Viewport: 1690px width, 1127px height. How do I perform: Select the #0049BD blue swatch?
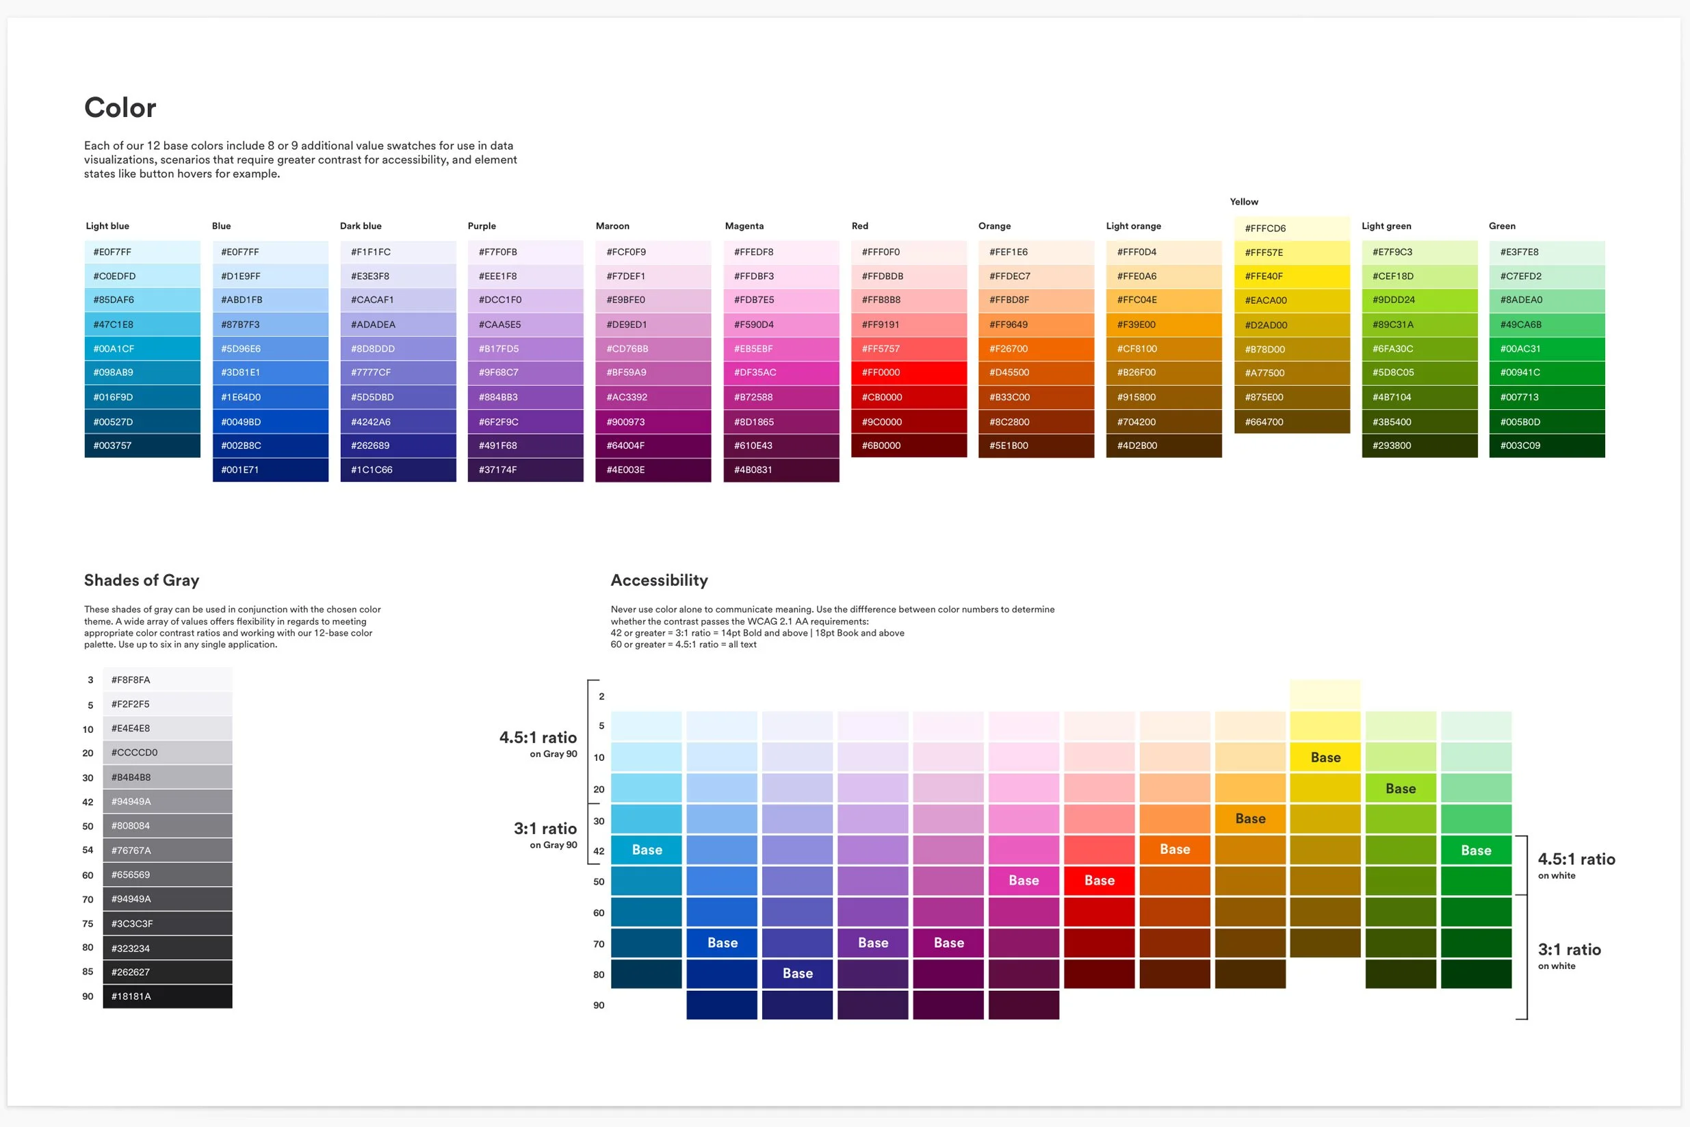click(x=270, y=422)
